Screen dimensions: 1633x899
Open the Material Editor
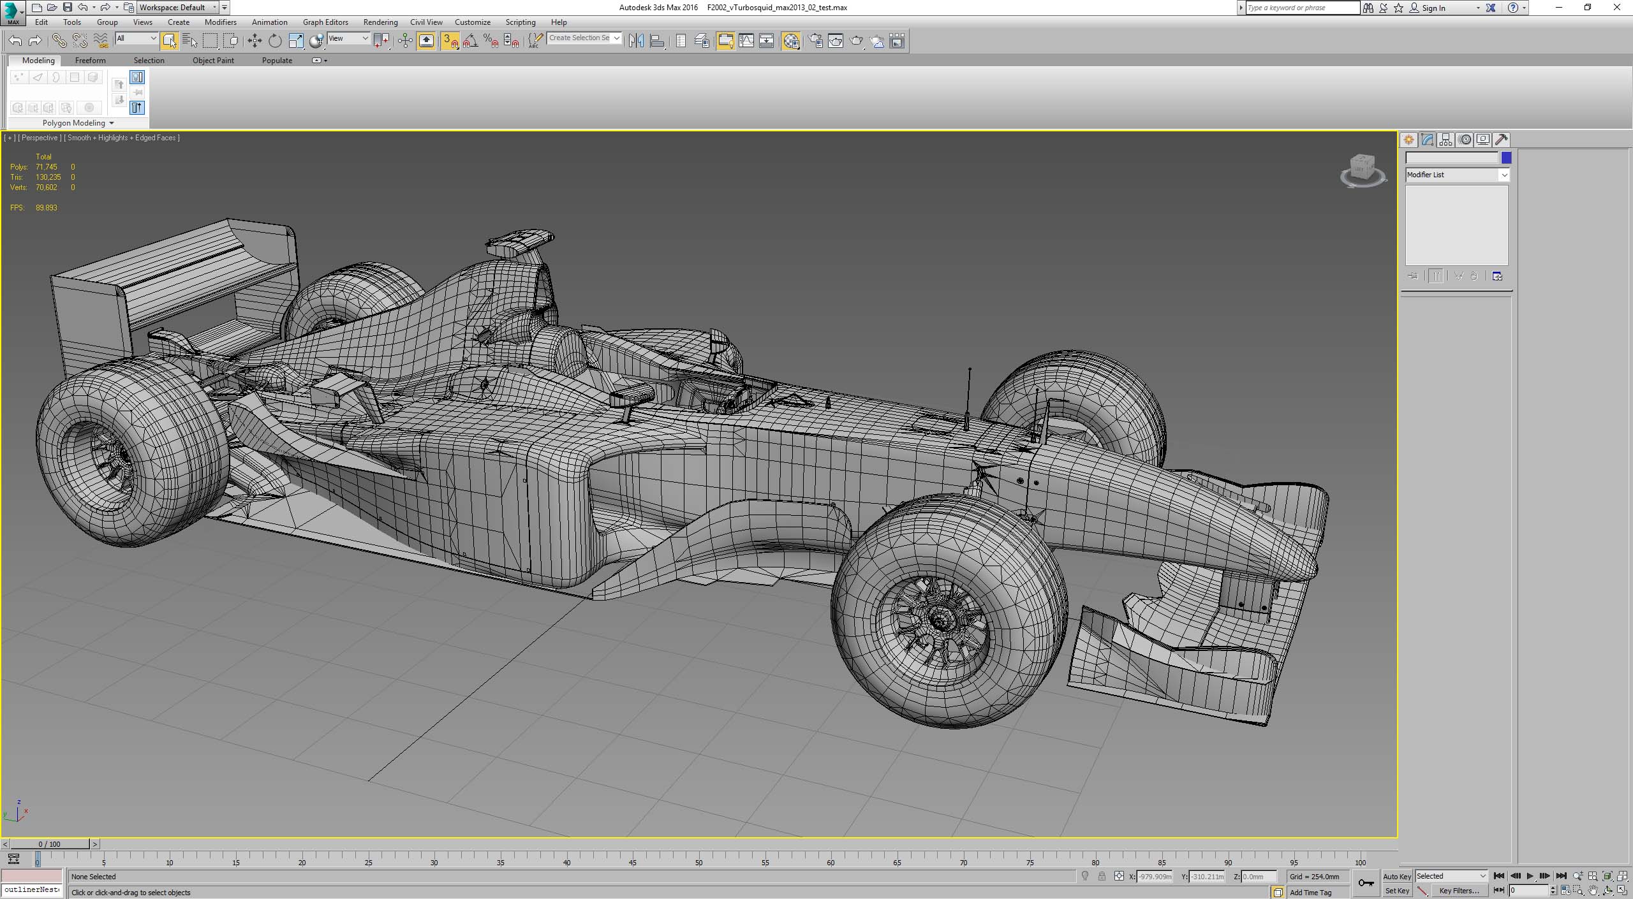coord(791,41)
